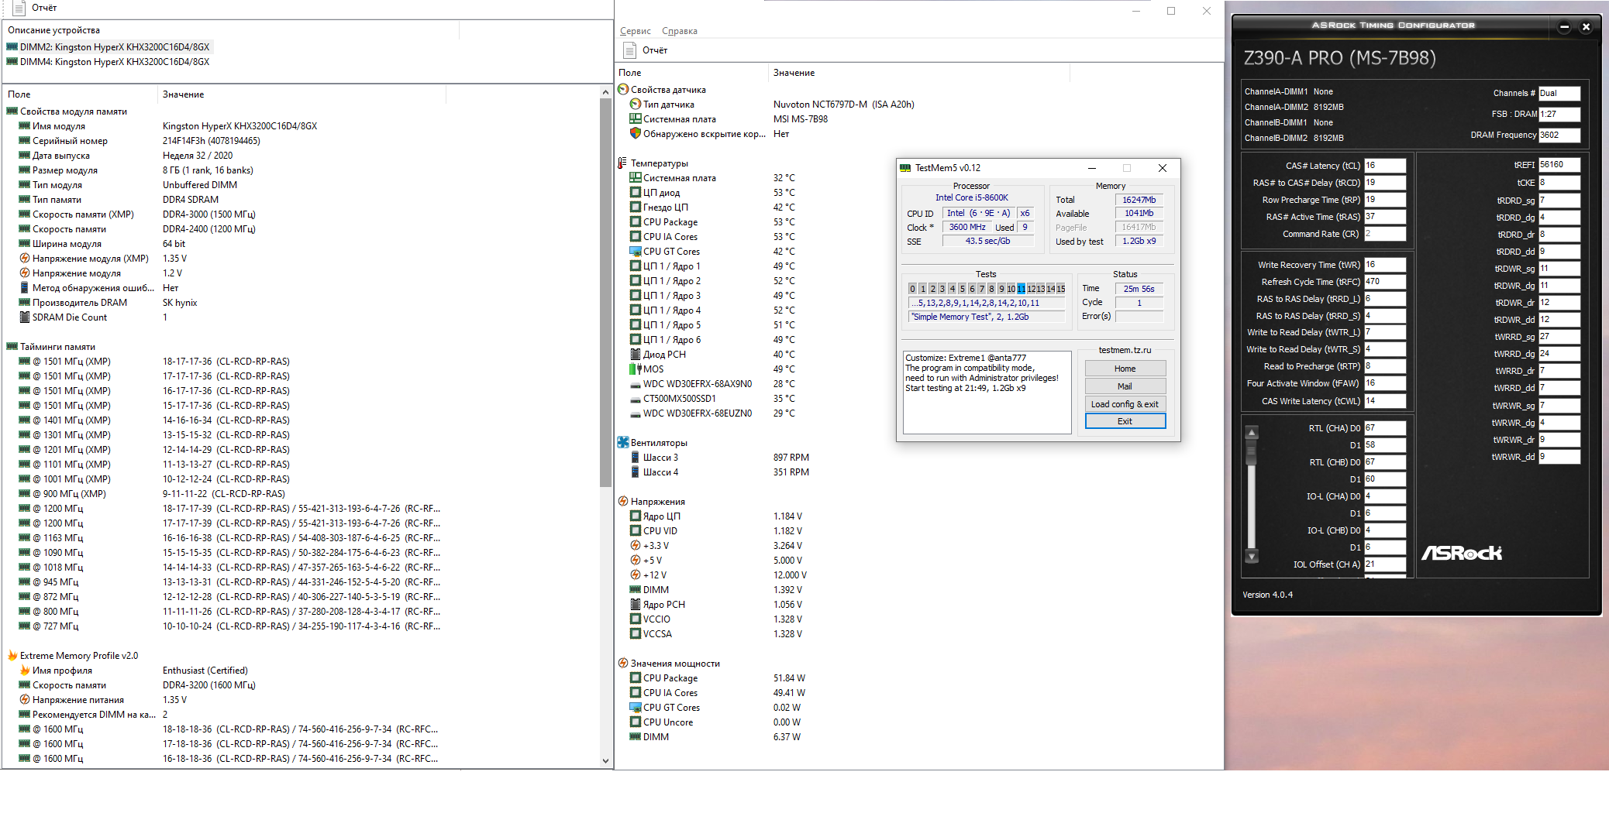Screen dimensions: 1609x813
Task: Click the Home button in TestMem5
Action: point(1125,369)
